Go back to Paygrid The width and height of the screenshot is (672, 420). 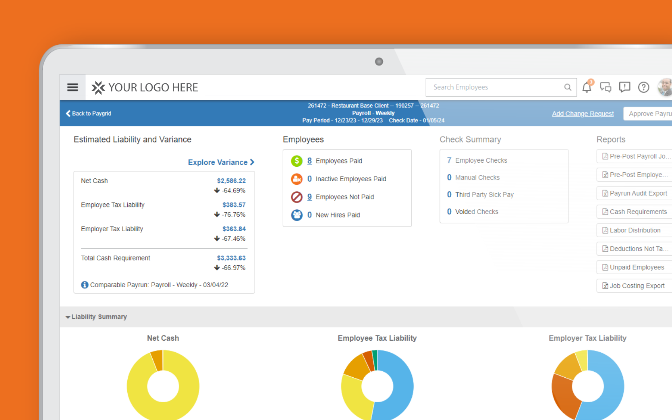click(89, 114)
